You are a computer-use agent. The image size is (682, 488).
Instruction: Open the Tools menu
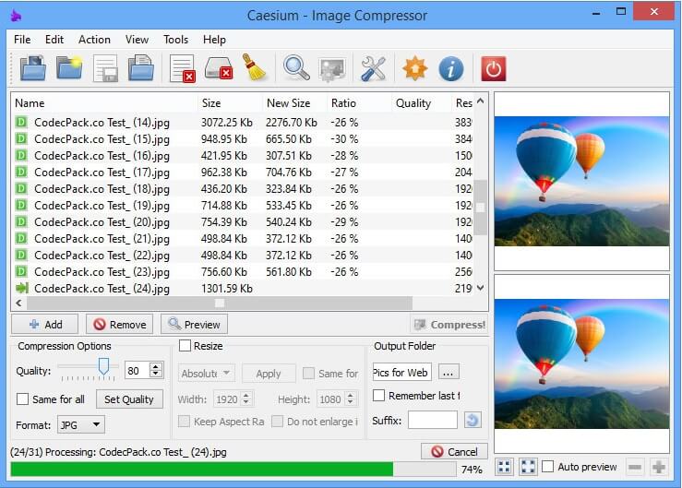(175, 40)
